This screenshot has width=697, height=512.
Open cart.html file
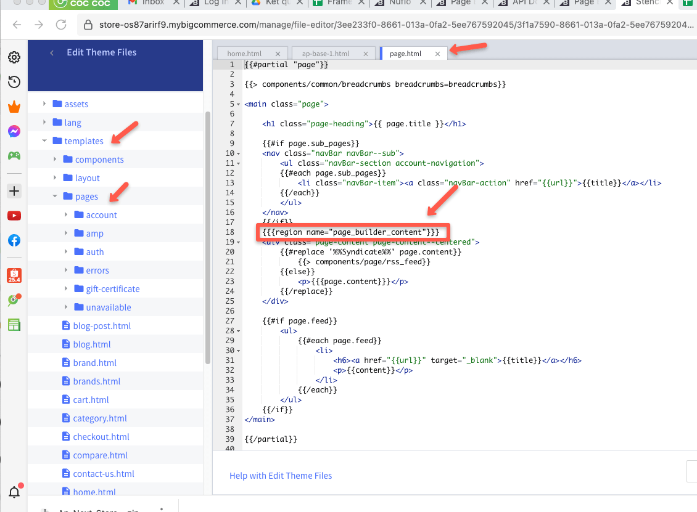[91, 400]
